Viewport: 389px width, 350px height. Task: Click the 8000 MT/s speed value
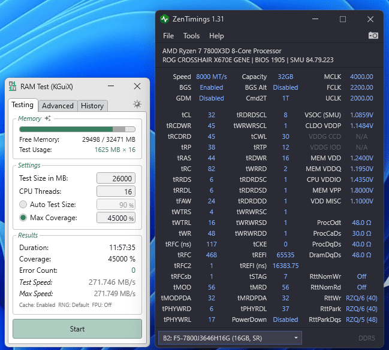(x=212, y=77)
